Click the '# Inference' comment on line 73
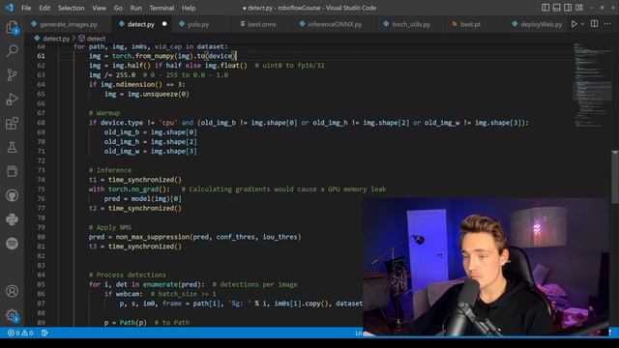619x348 pixels. tap(109, 170)
